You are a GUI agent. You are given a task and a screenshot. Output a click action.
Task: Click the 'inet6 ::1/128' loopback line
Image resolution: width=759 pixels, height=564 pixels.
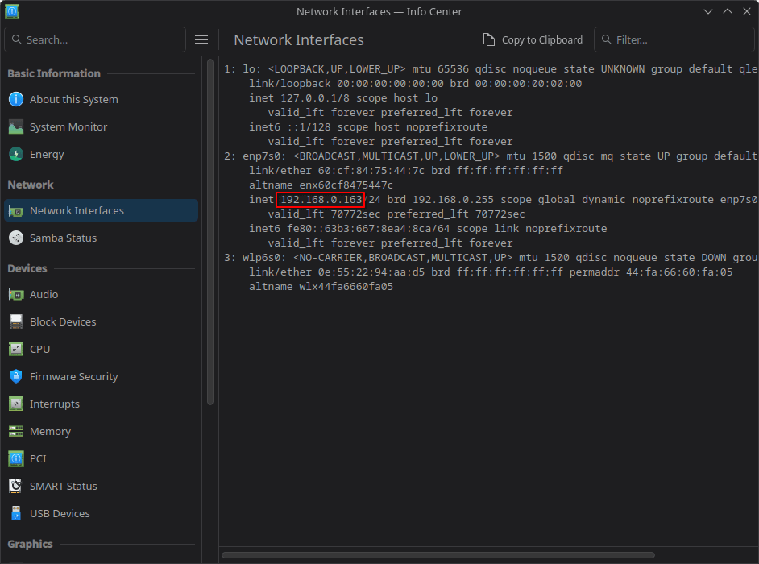(368, 127)
